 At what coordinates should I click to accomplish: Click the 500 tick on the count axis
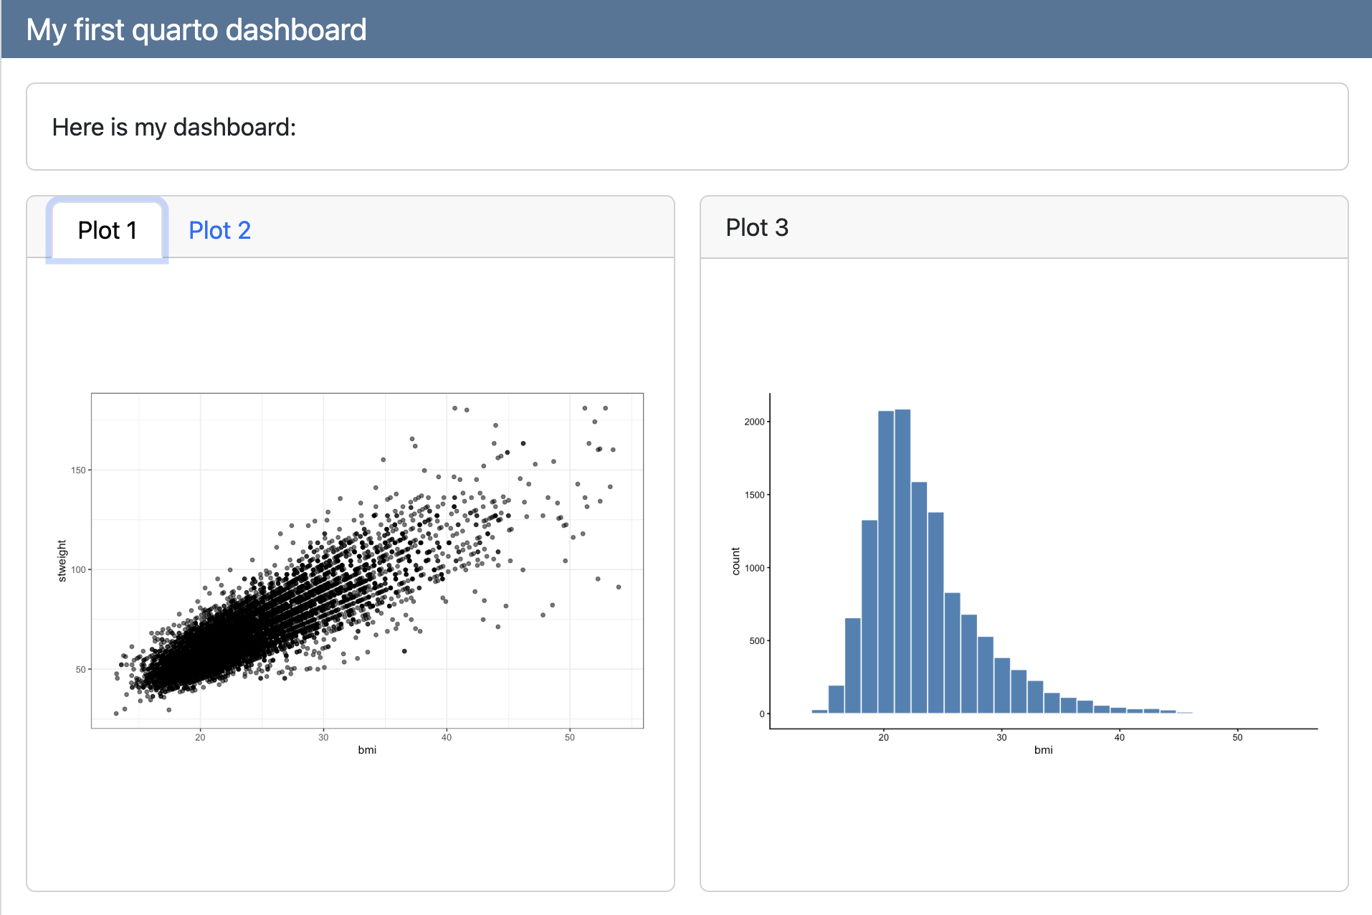[x=756, y=641]
